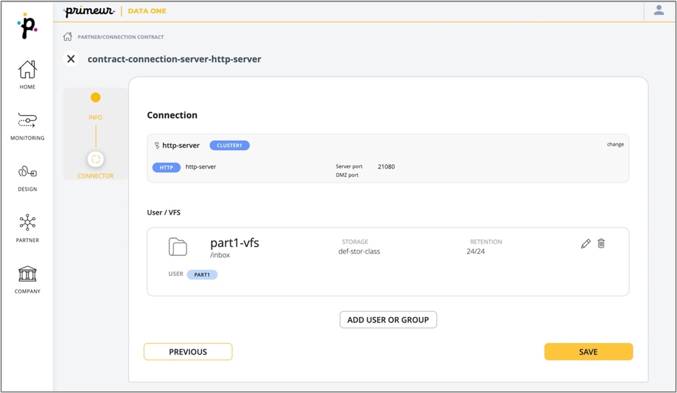677x393 pixels.
Task: Save the connection contract
Action: click(588, 352)
